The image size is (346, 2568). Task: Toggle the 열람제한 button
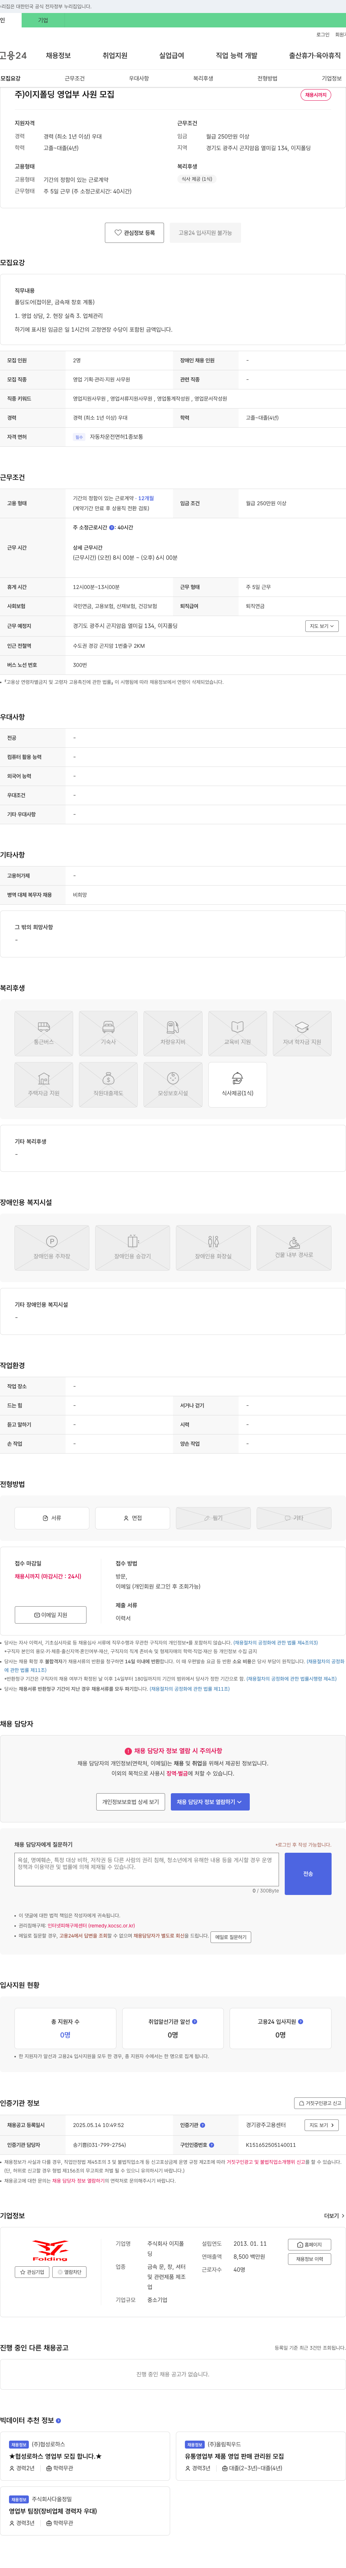70,2272
